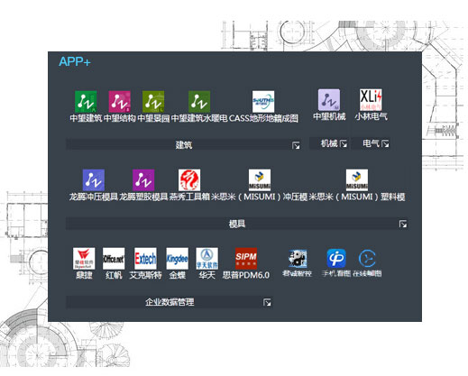
Task: Launch the 中望机械 lavender app icon
Action: click(x=329, y=100)
